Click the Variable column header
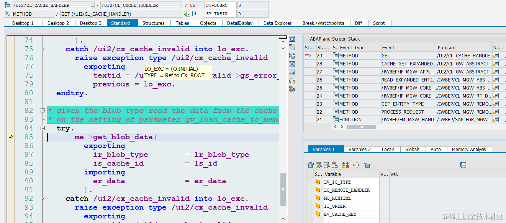 pyautogui.click(x=351, y=174)
